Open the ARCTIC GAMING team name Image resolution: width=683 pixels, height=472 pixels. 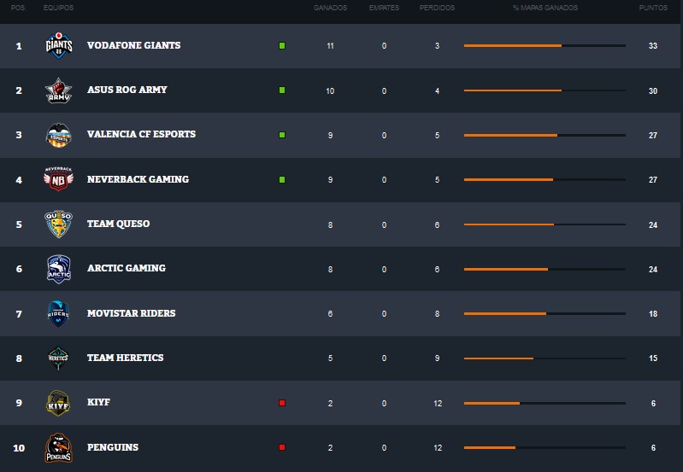coord(127,268)
